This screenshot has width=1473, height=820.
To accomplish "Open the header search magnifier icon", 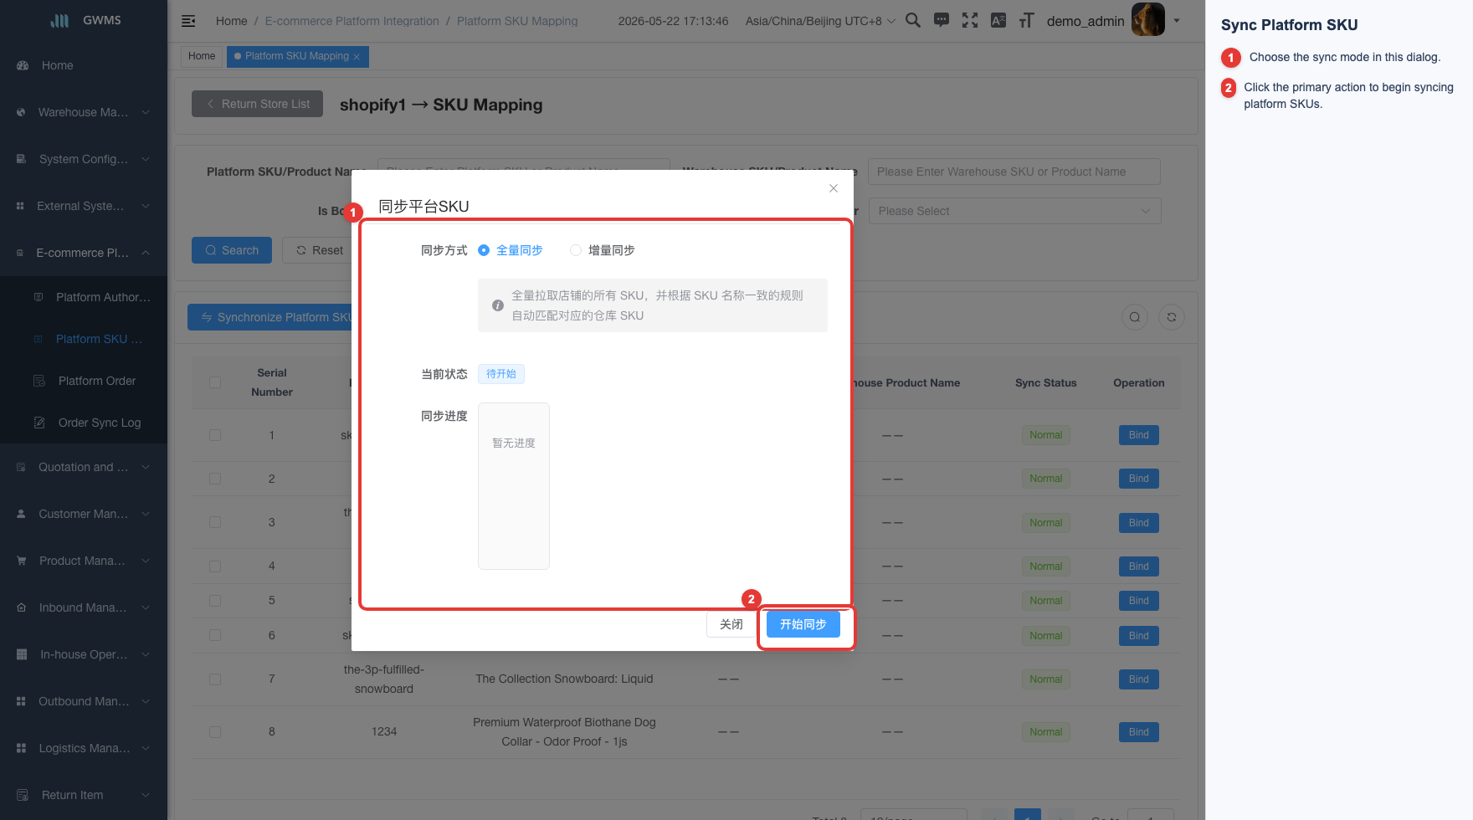I will tap(913, 20).
